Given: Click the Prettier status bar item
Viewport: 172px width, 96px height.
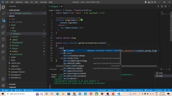Looking at the screenshot, I should [x=158, y=90].
